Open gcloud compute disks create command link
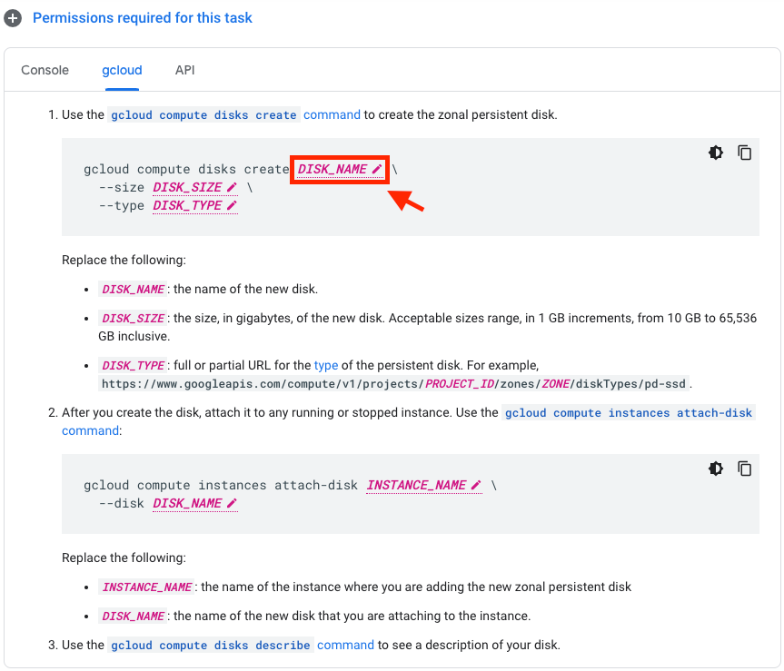The width and height of the screenshot is (784, 671). pyautogui.click(x=203, y=115)
